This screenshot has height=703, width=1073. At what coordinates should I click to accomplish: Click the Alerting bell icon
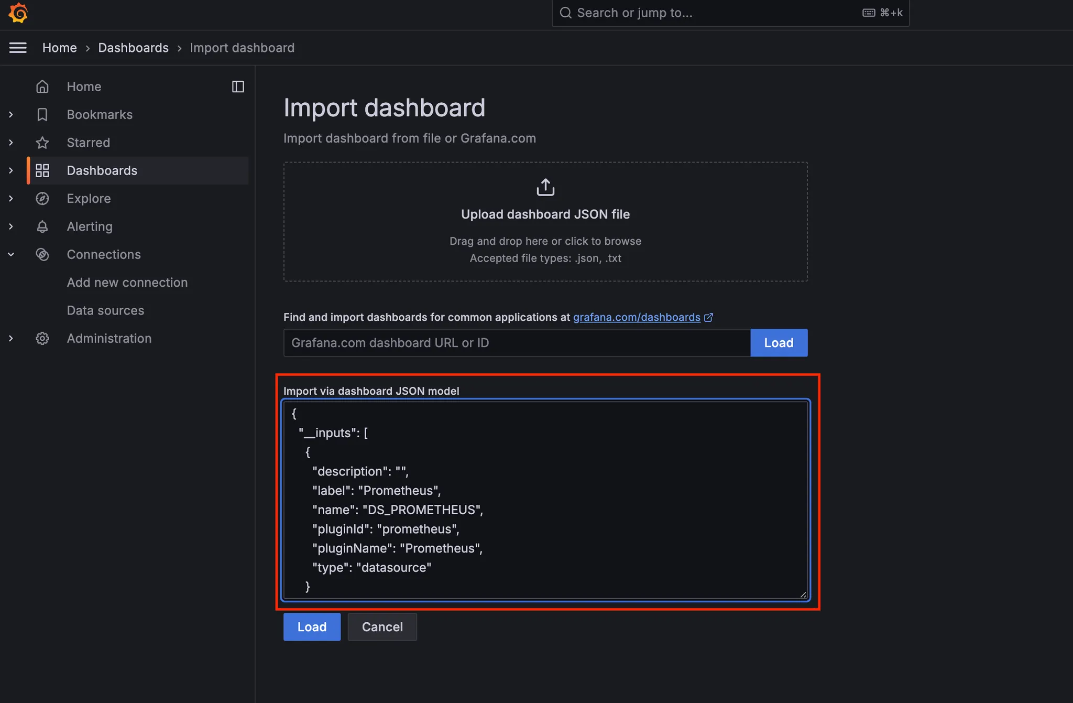pyautogui.click(x=42, y=226)
